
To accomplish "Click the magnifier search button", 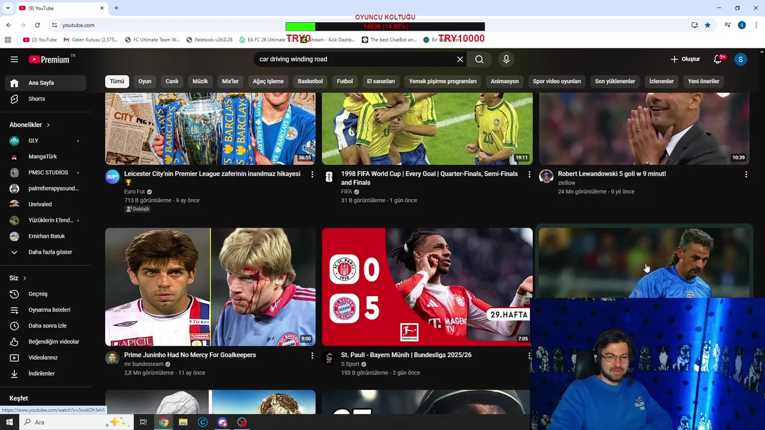I will [x=479, y=59].
